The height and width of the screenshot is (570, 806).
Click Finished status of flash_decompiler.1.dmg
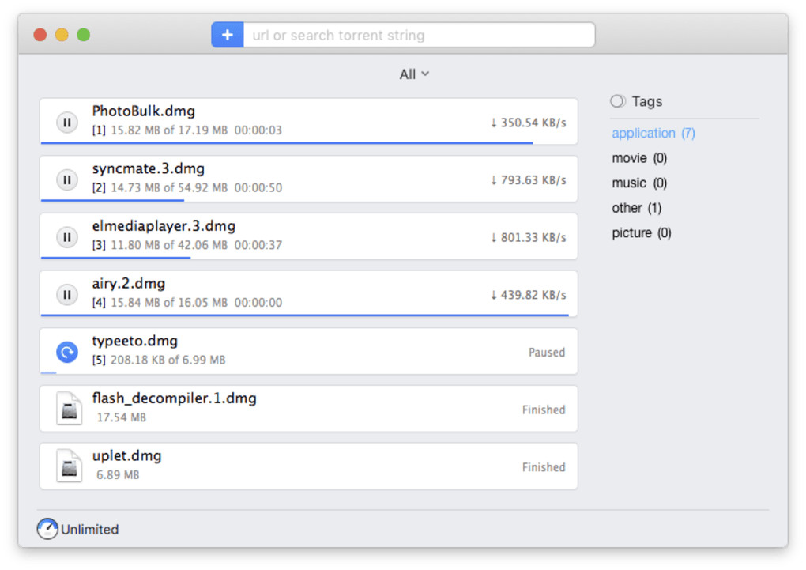pos(544,410)
